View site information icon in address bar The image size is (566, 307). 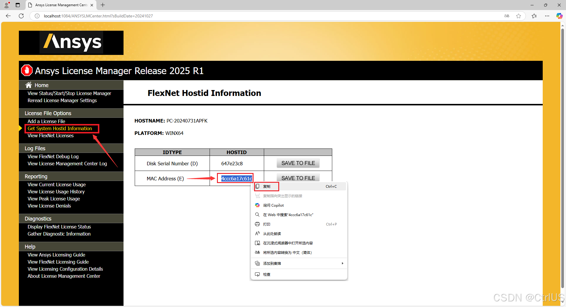tap(37, 16)
